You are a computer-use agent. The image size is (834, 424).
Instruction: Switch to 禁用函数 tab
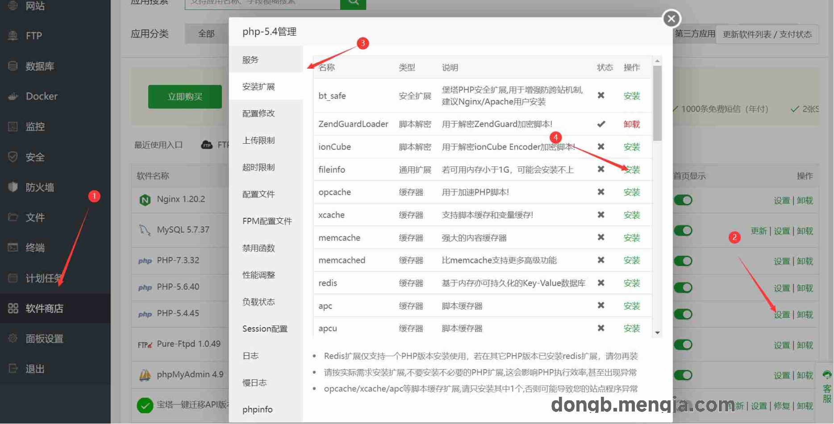[266, 248]
